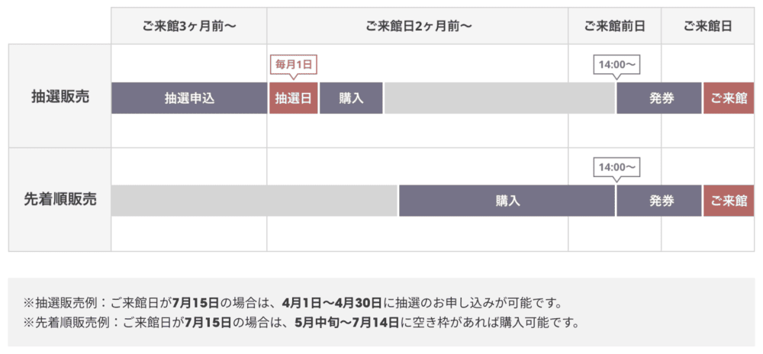Click the 14:00〜 callout in lottery row
Screen dimensions: 763x354
[x=617, y=64]
